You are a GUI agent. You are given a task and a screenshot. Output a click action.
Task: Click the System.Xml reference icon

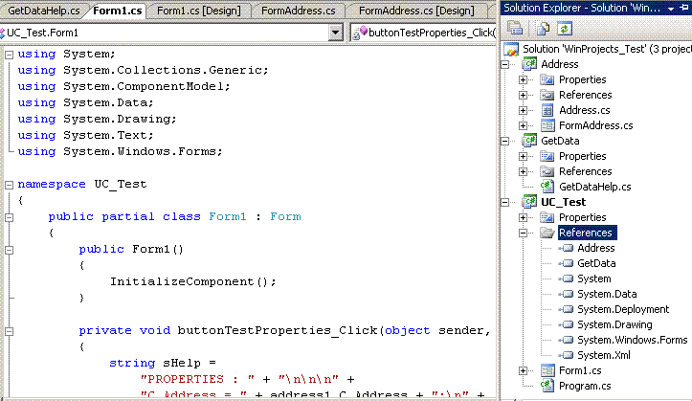(567, 355)
